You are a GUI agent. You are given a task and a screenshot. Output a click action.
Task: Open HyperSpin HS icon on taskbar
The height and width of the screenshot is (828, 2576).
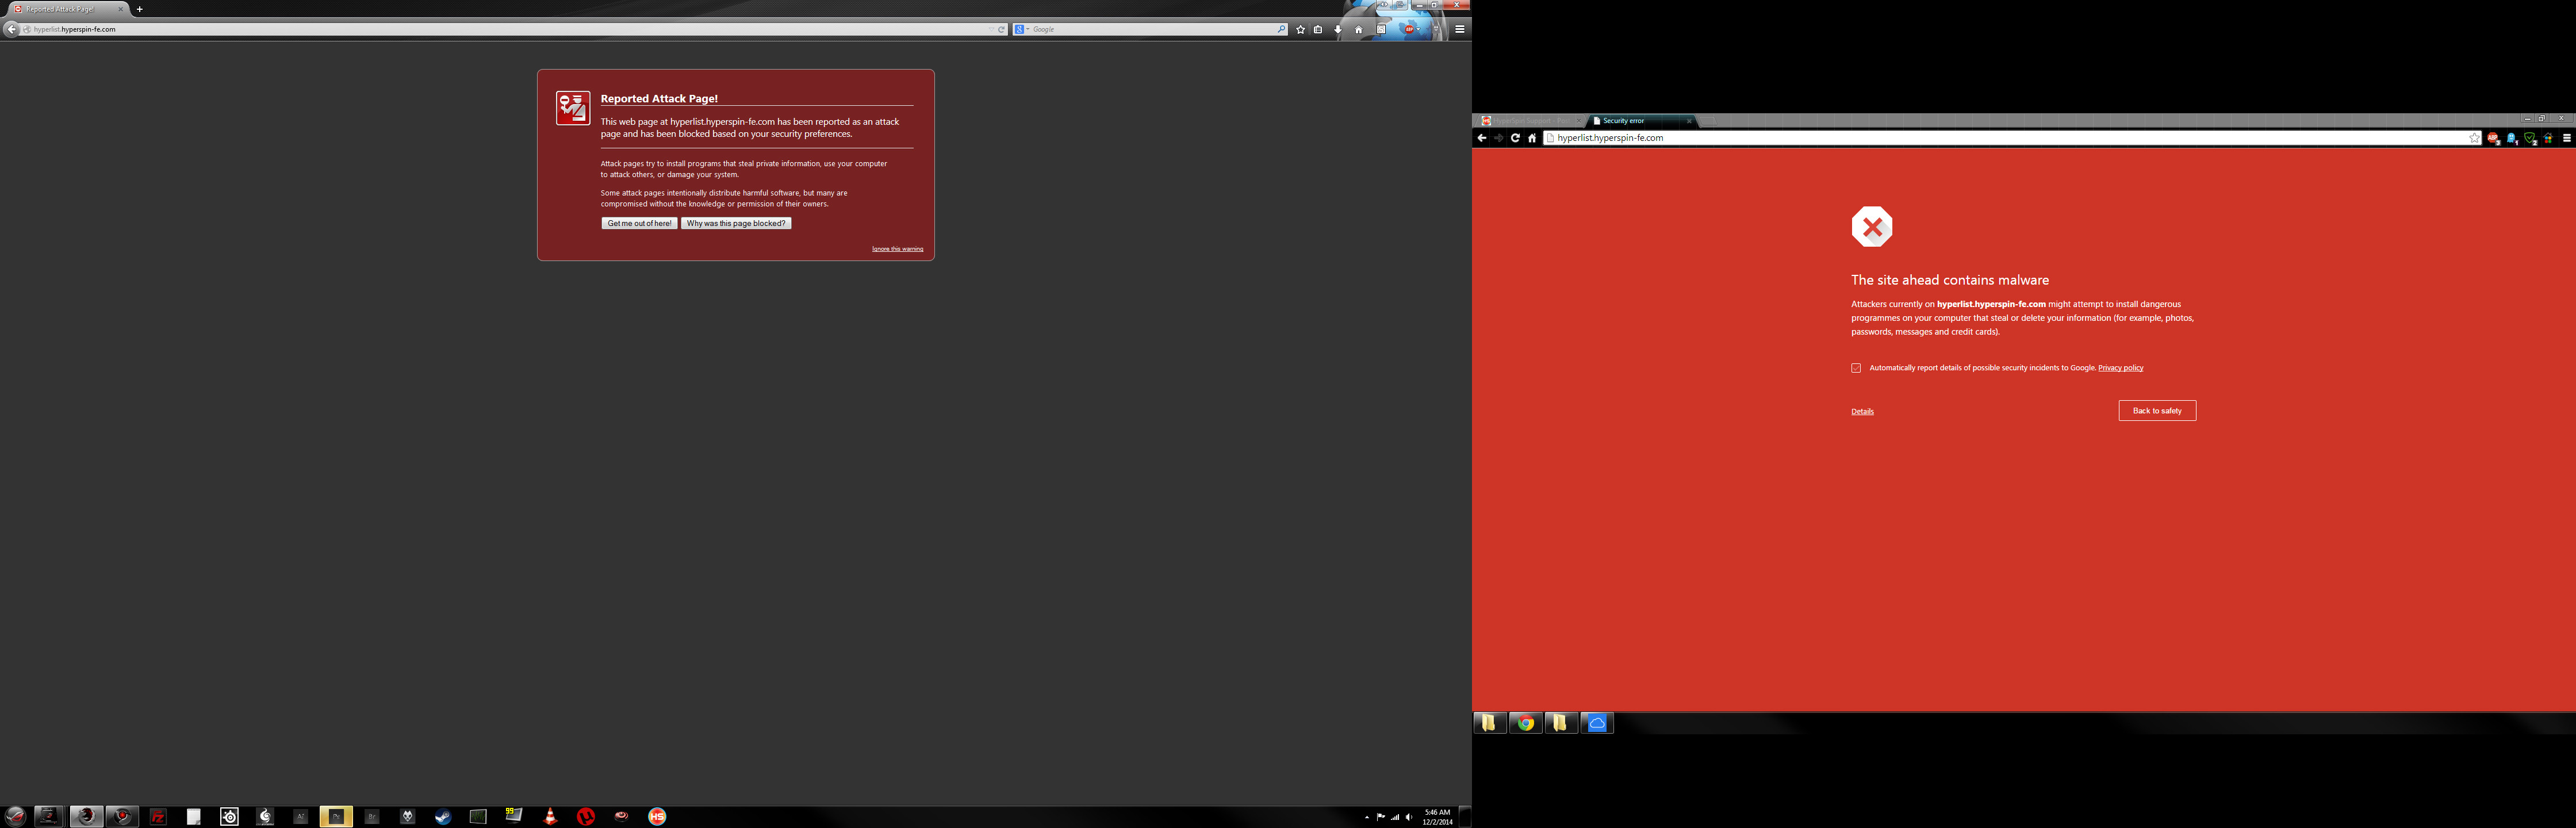tap(657, 817)
